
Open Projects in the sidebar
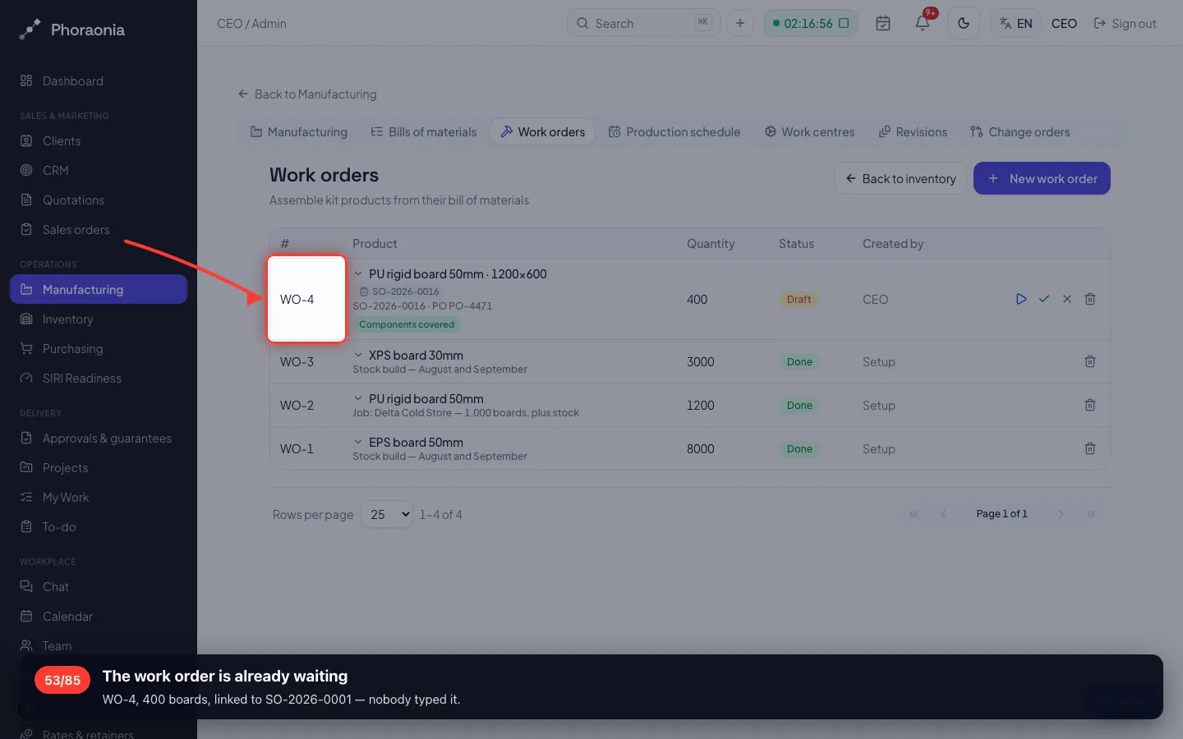[x=99, y=467]
